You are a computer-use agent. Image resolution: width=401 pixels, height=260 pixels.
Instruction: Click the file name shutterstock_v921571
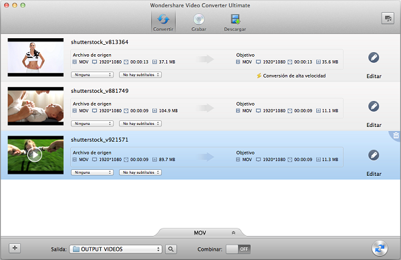[100, 140]
